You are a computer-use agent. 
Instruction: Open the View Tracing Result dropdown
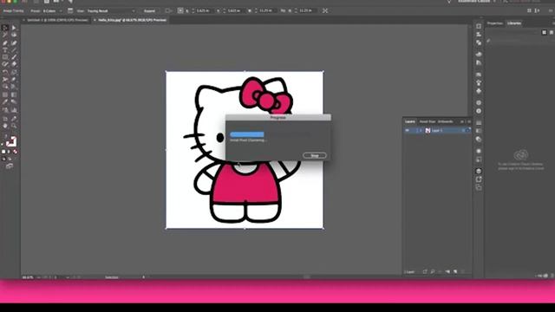tap(111, 11)
